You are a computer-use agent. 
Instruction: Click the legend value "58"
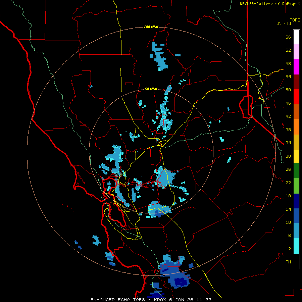[x=288, y=63]
